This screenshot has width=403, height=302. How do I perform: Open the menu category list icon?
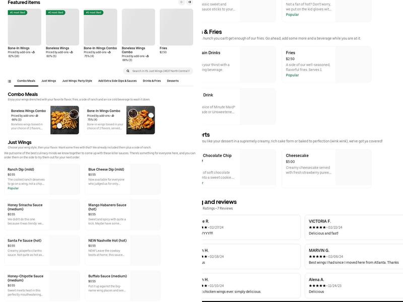[x=10, y=81]
